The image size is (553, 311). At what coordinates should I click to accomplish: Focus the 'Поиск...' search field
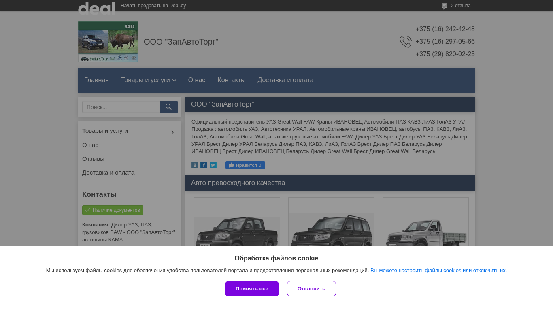[x=121, y=107]
